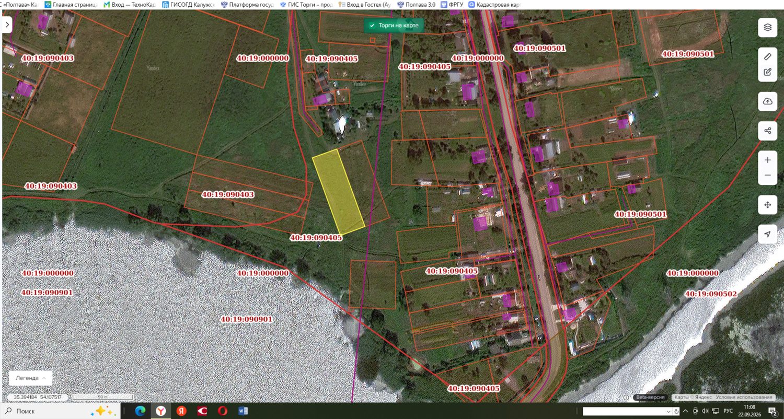Open Полтава 3.0 bookmark
Viewport: 784px width, 419px height.
(416, 4)
